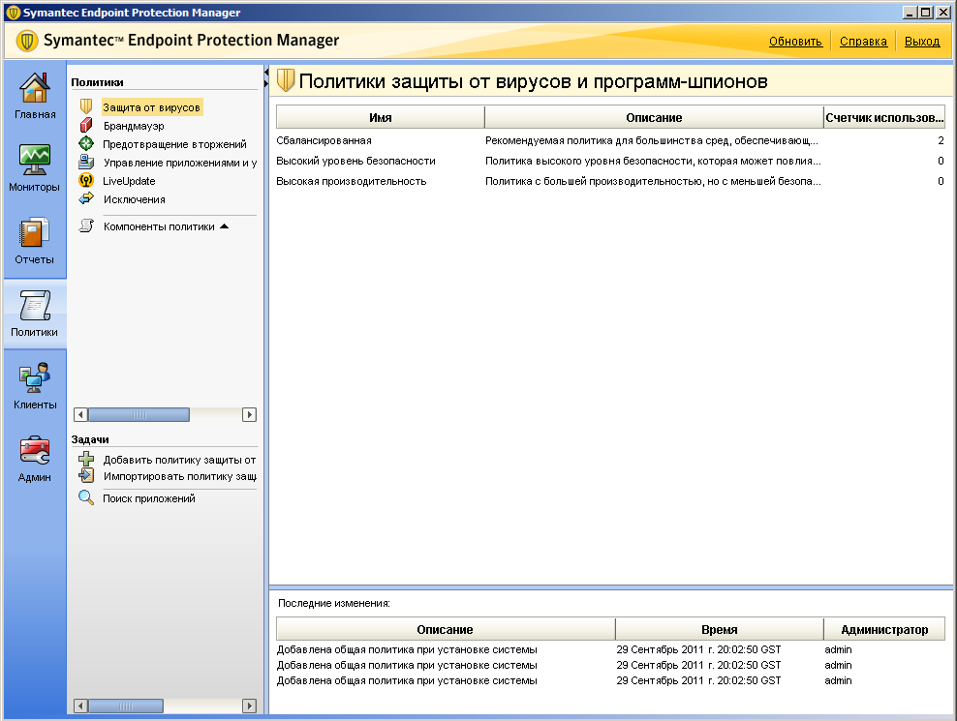
Task: Open the Админ toolbox icon
Action: 34,450
